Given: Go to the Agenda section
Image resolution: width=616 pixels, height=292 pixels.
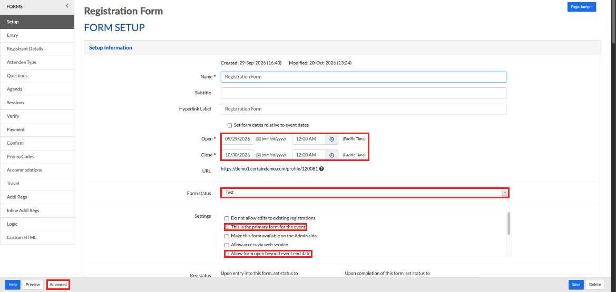Looking at the screenshot, I should tap(37, 89).
